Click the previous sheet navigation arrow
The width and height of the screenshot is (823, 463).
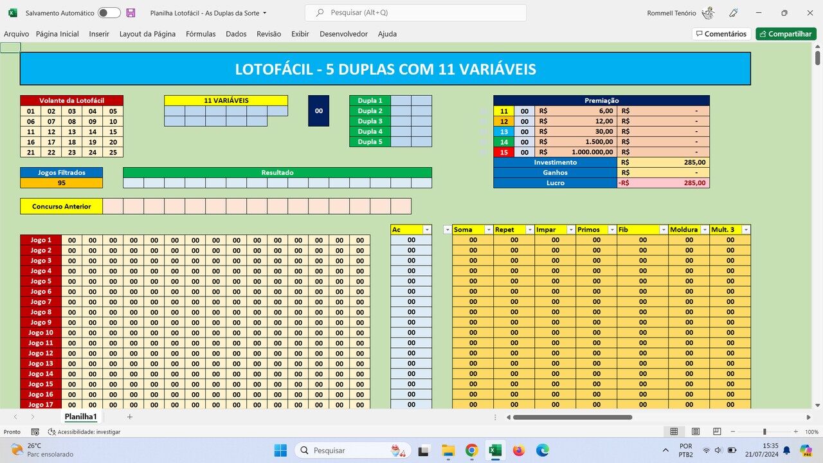pyautogui.click(x=15, y=417)
